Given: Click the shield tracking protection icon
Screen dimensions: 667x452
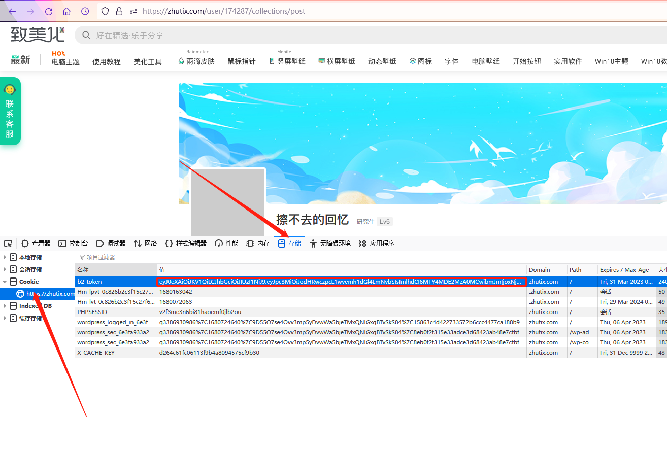Looking at the screenshot, I should pos(105,11).
